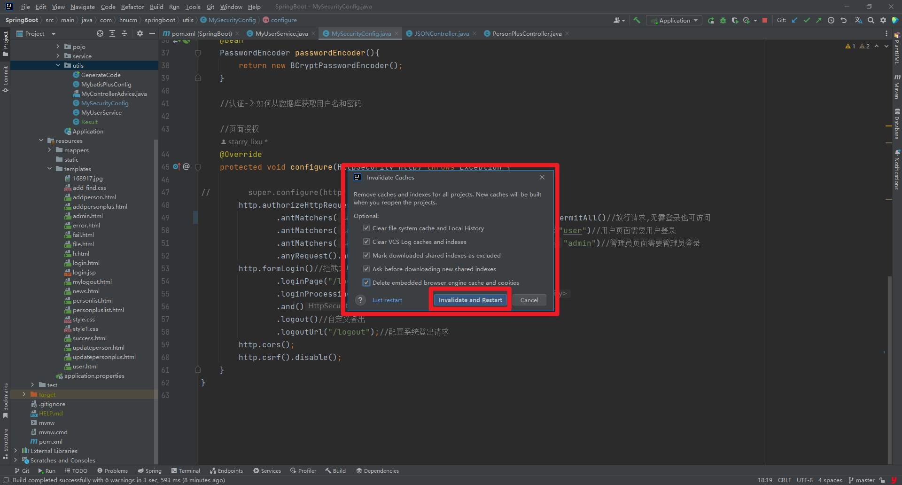The width and height of the screenshot is (902, 485).
Task: Switch to PersonPlusController.java tab
Action: coord(527,33)
